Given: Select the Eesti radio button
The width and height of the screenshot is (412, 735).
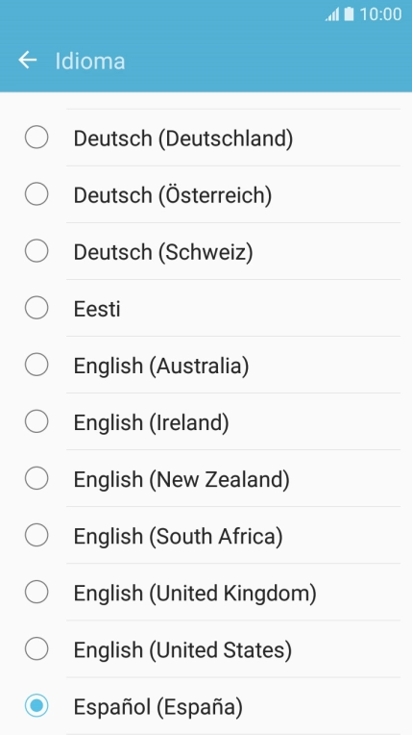Looking at the screenshot, I should [x=36, y=308].
